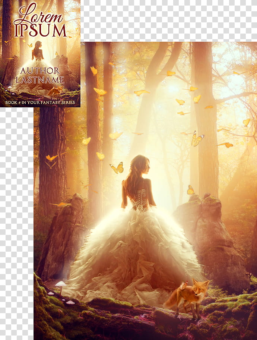The image size is (257, 340).
Task: Click the black-striped butterfly beside the right tree
Action: coord(197,139)
